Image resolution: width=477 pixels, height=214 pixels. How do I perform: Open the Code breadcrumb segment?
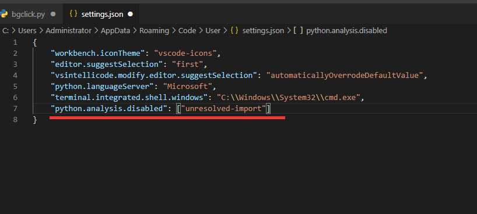coord(187,31)
